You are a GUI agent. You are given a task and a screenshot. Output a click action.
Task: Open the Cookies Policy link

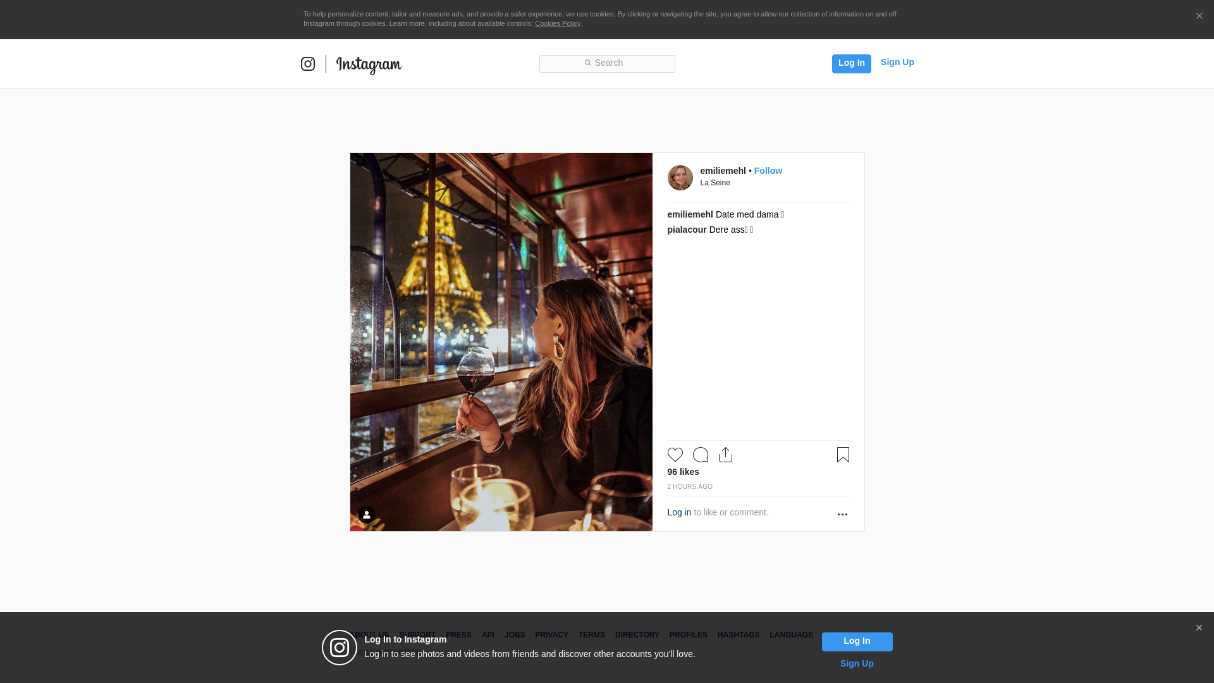(558, 23)
